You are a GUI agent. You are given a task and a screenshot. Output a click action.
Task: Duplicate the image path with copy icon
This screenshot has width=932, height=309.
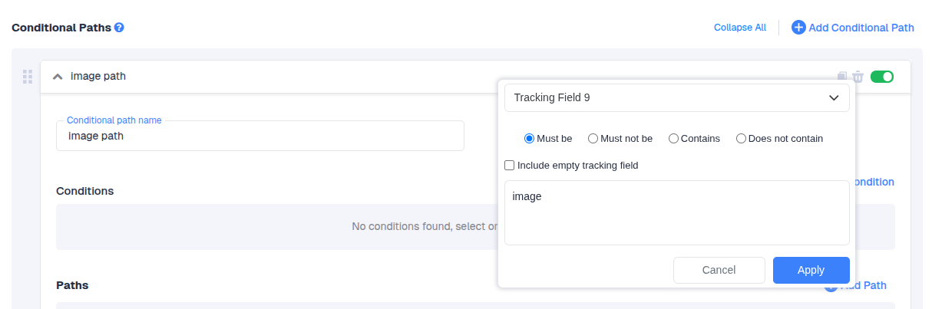point(843,77)
